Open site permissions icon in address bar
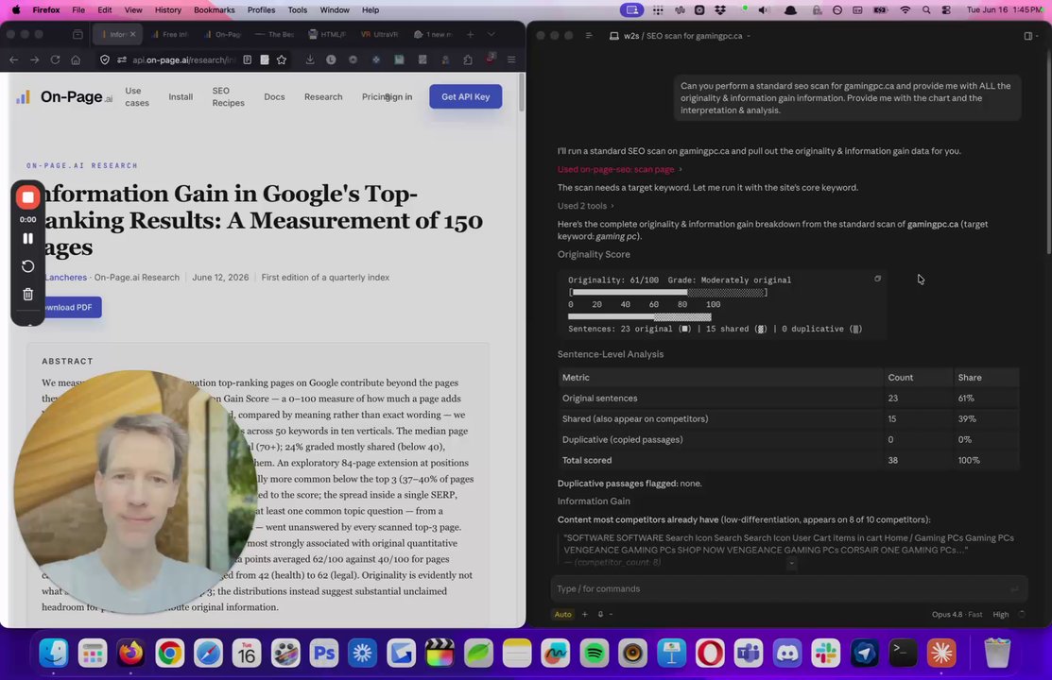The height and width of the screenshot is (680, 1052). pyautogui.click(x=121, y=59)
